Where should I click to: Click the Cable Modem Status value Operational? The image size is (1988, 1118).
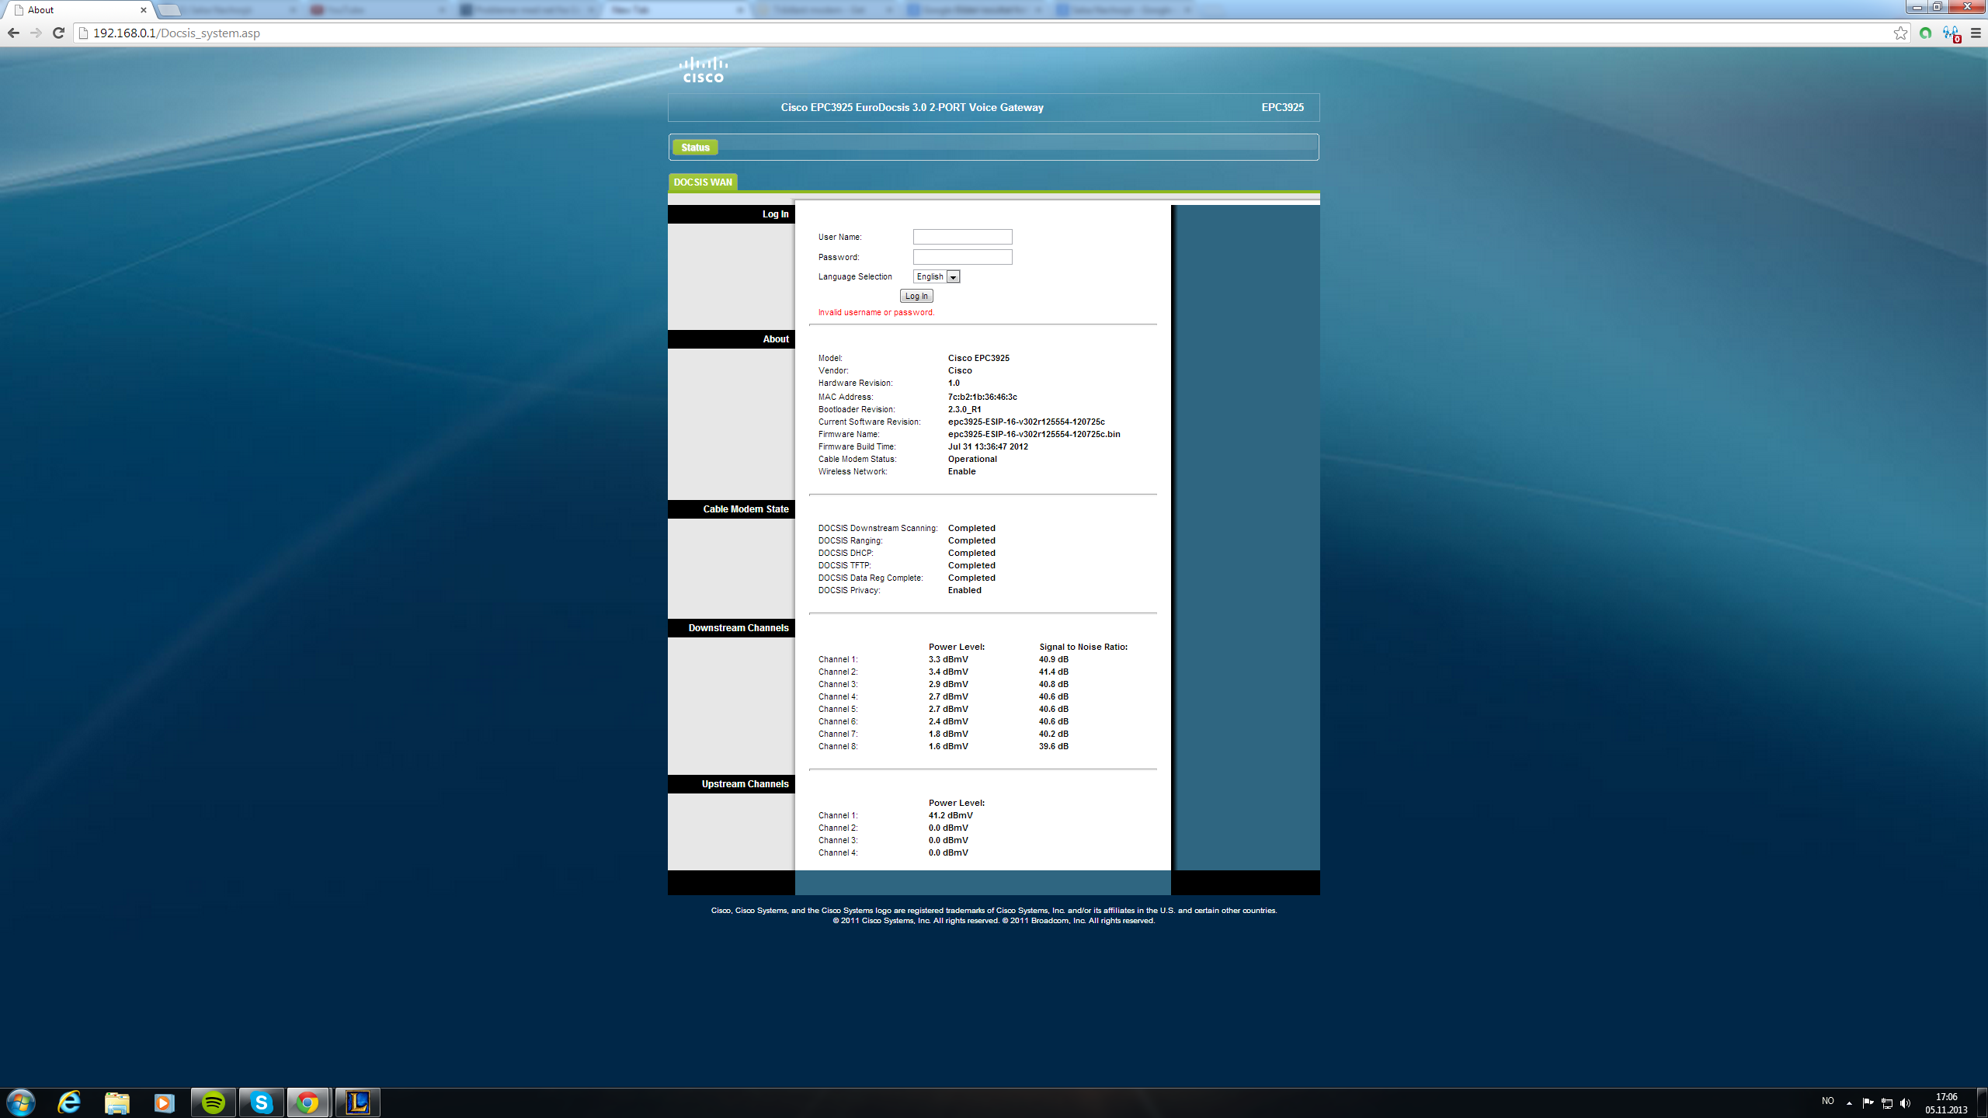(x=972, y=459)
